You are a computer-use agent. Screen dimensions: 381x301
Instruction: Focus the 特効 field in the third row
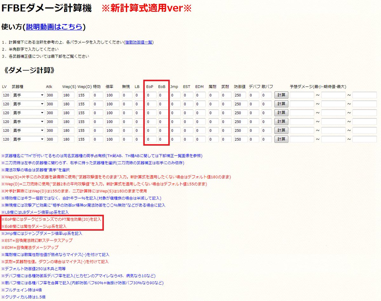click(98, 113)
